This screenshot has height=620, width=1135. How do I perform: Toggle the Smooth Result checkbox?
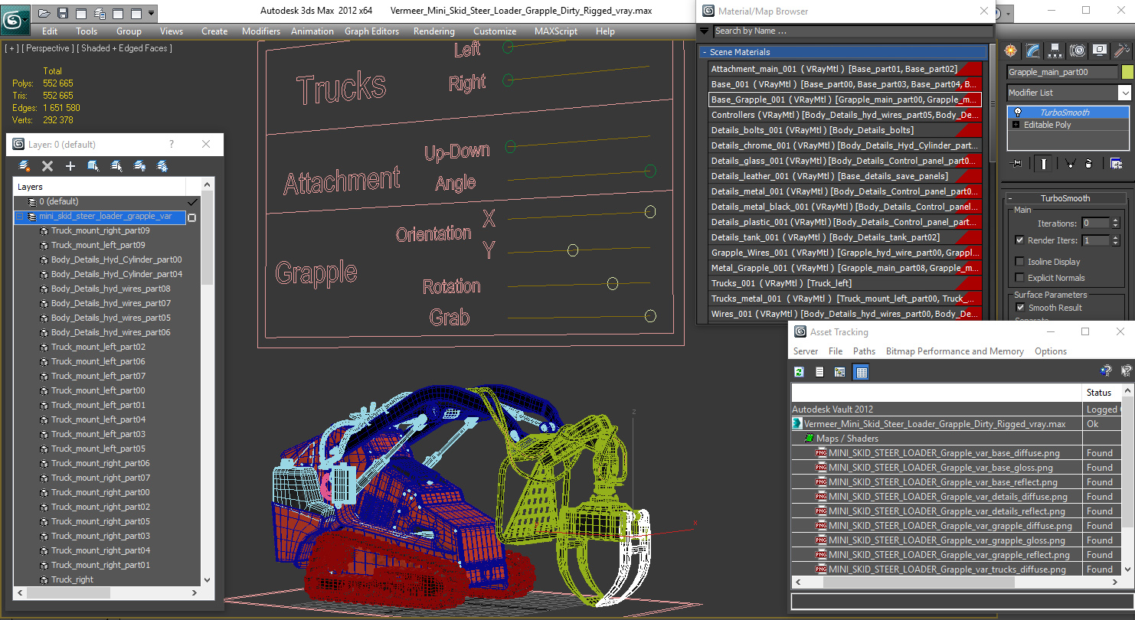click(1019, 307)
